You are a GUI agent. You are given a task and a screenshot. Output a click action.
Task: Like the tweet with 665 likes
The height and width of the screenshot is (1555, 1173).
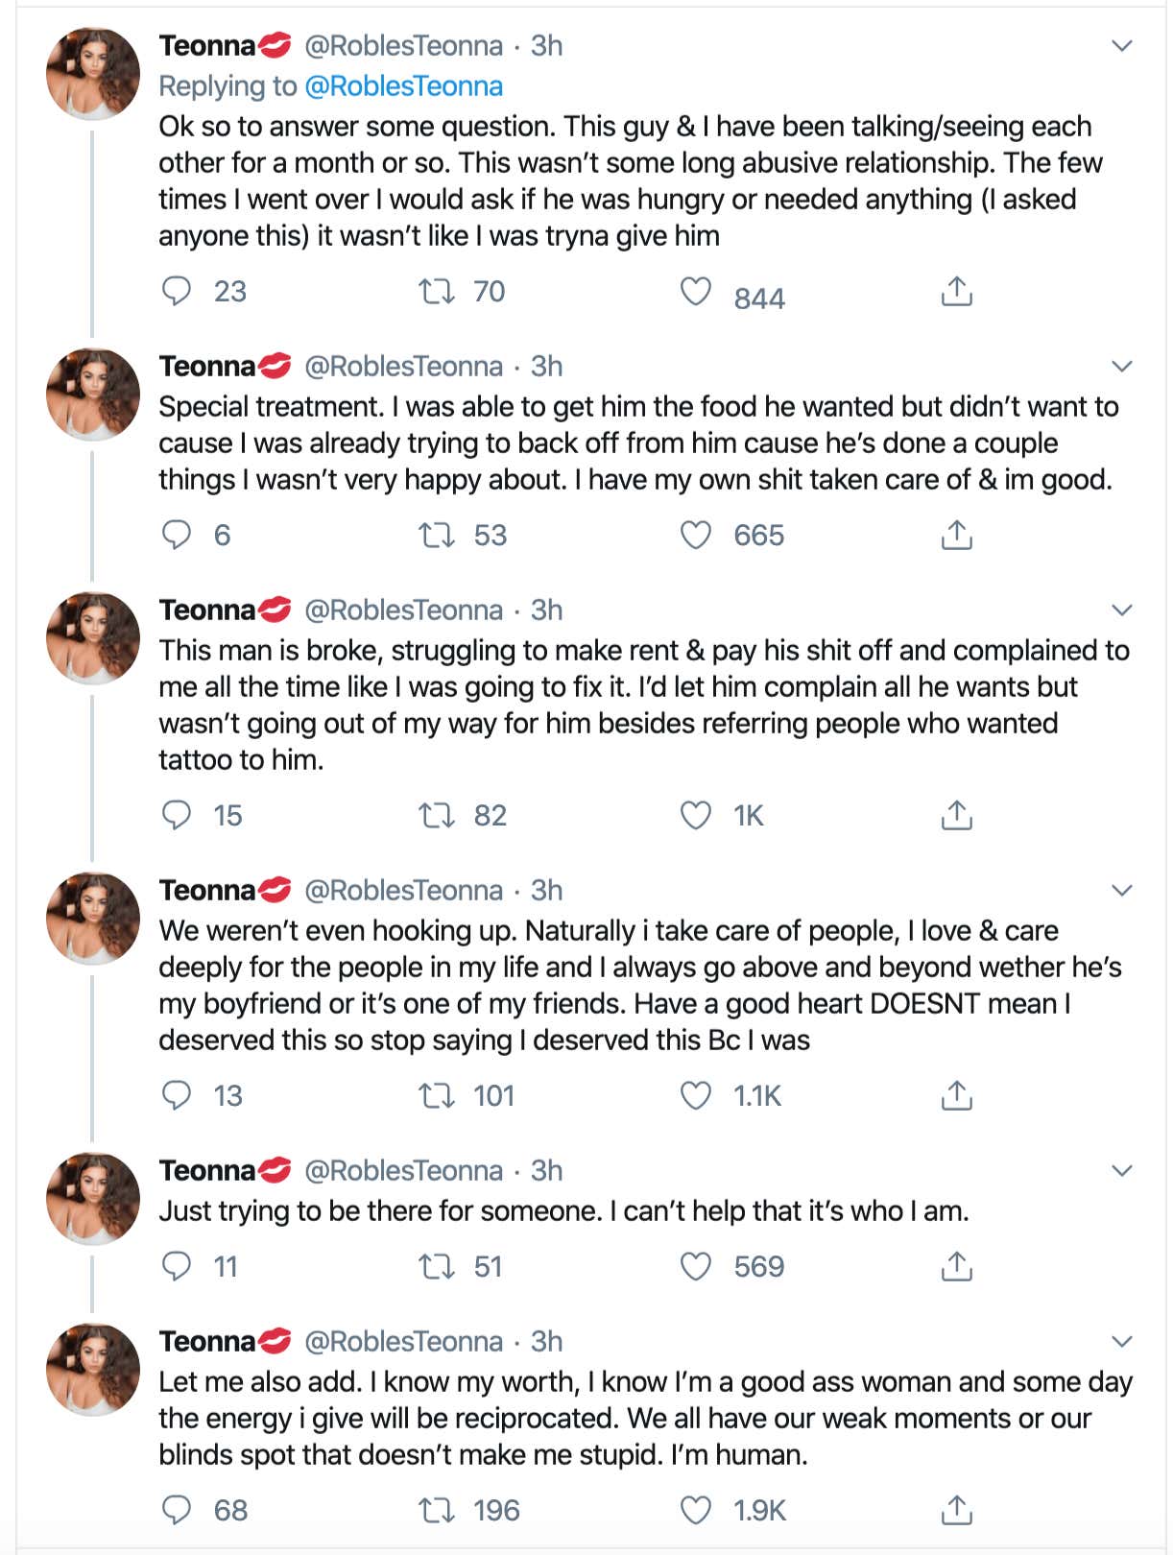coord(696,535)
